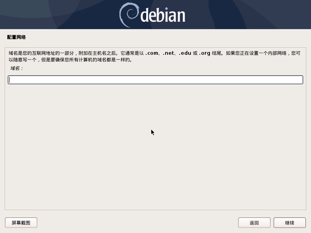The width and height of the screenshot is (311, 233).
Task: Go back with the 返回 button
Action: click(x=254, y=223)
